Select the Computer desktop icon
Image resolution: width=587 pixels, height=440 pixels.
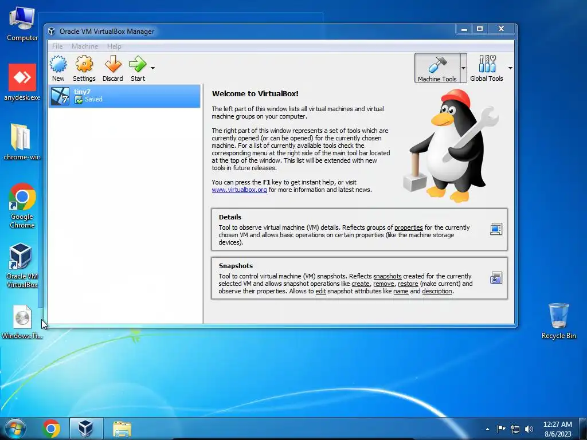tap(22, 24)
